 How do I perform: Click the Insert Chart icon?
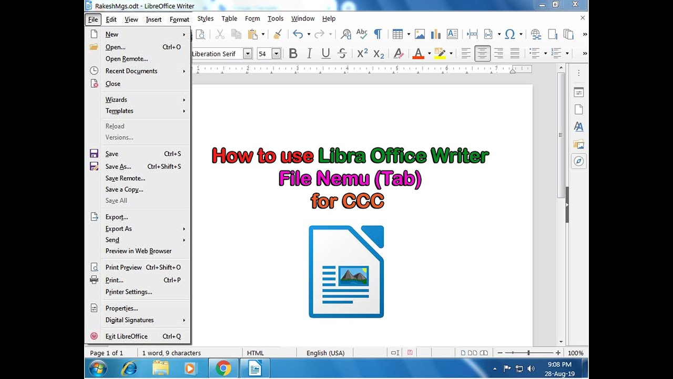click(x=435, y=34)
